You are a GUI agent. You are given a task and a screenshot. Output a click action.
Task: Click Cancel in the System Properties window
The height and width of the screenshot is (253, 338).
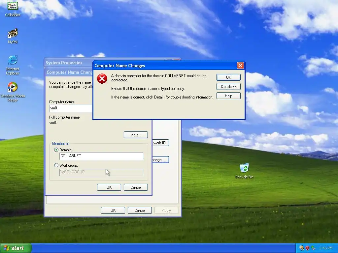pyautogui.click(x=140, y=210)
